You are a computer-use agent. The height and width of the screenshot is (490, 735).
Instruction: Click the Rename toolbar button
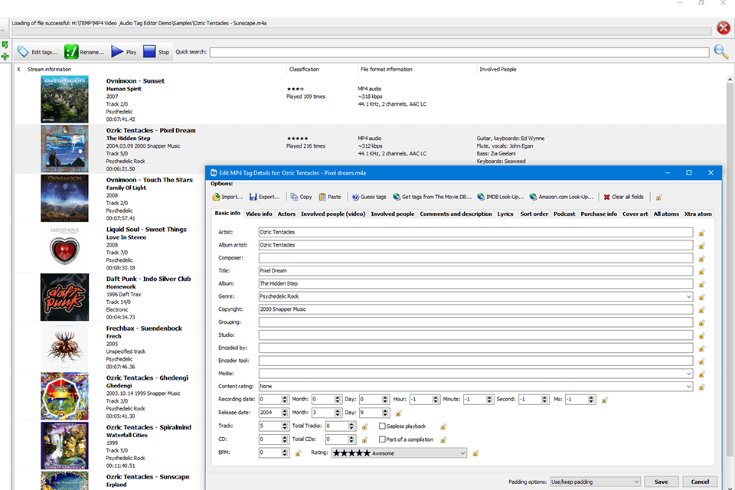coord(84,52)
